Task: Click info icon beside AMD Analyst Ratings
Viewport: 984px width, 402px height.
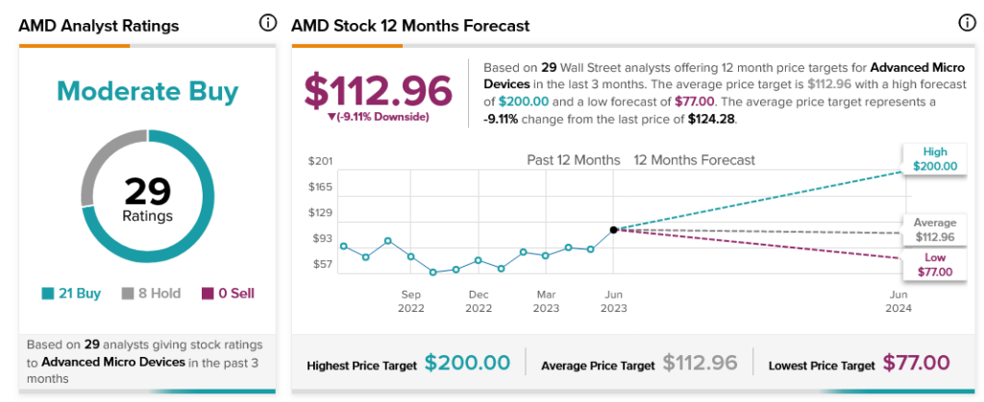Action: click(x=268, y=23)
